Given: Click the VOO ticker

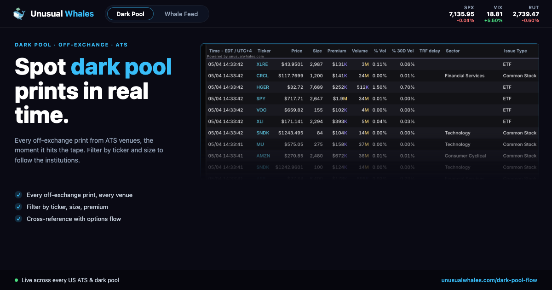Looking at the screenshot, I should (x=261, y=110).
